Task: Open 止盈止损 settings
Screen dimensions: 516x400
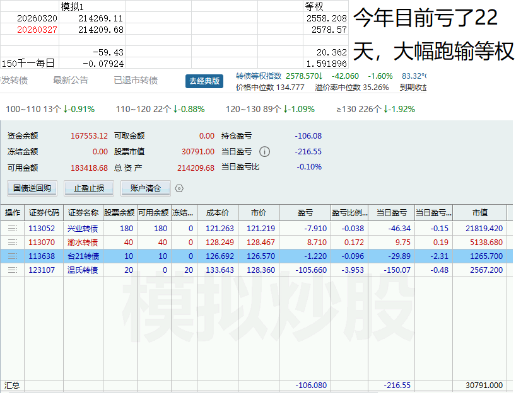Action: click(89, 188)
